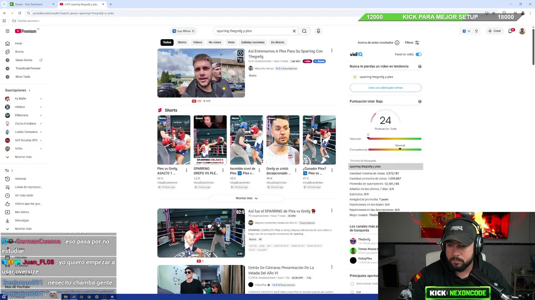The width and height of the screenshot is (535, 300).
Task: Open Historial in the sidebar
Action: [20, 179]
